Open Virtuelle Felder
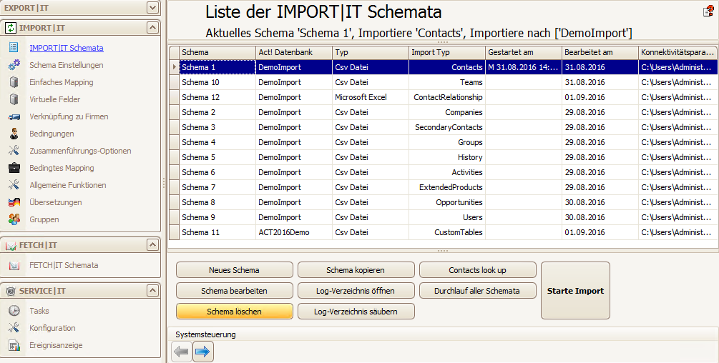This screenshot has width=719, height=363. pyautogui.click(x=54, y=99)
